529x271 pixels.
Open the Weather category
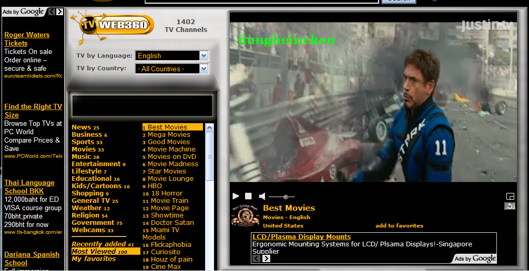pos(90,208)
